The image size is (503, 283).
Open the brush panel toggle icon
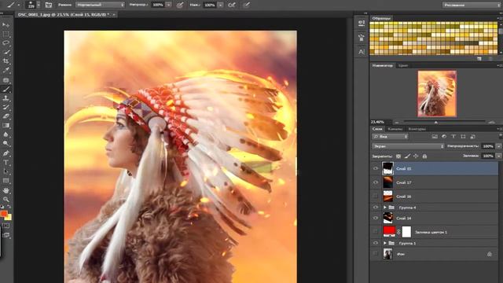click(x=49, y=5)
